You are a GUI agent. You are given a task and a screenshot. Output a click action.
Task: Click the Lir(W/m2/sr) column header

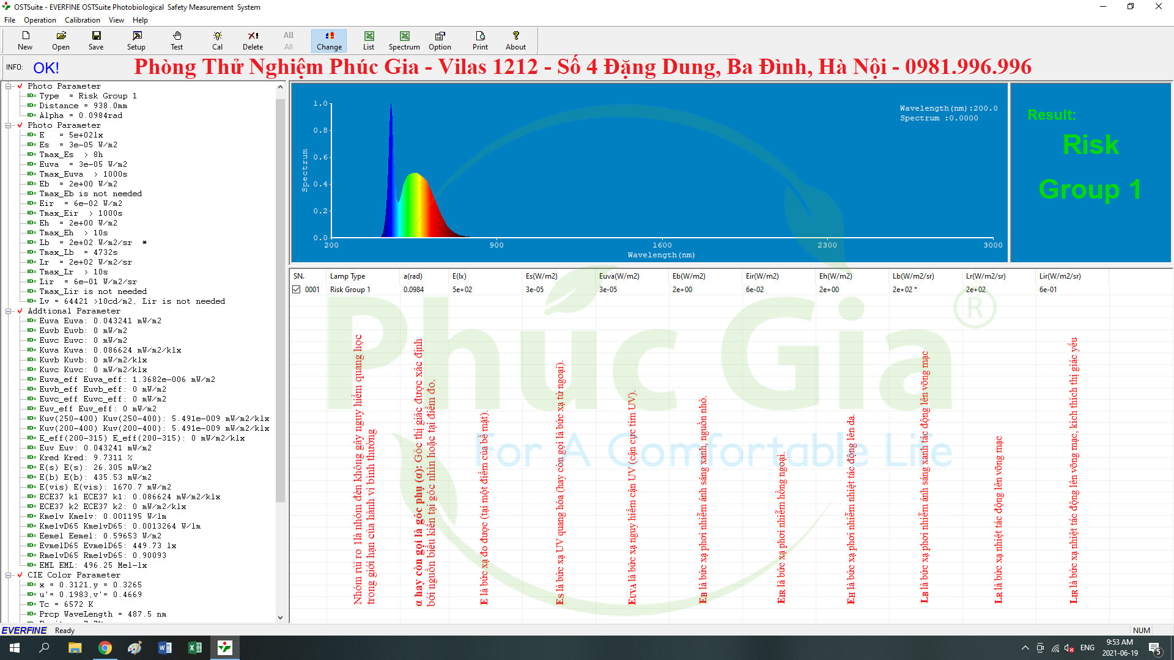tap(1072, 276)
